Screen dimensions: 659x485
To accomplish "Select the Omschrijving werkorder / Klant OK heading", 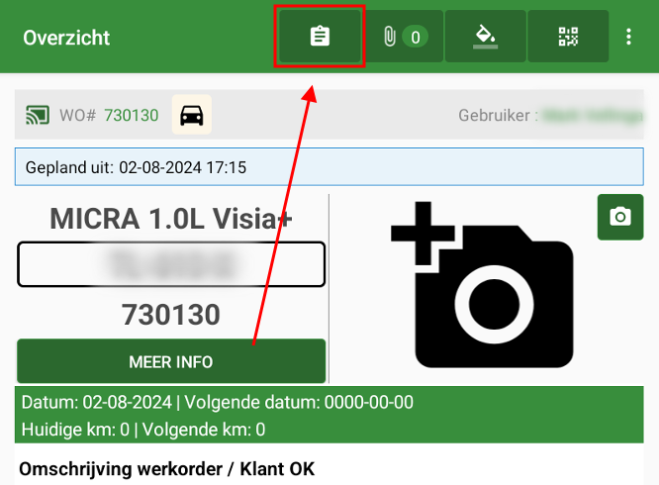I will tap(166, 466).
